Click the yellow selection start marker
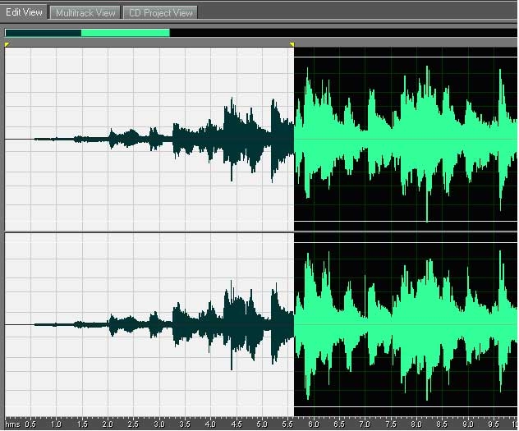 point(7,44)
